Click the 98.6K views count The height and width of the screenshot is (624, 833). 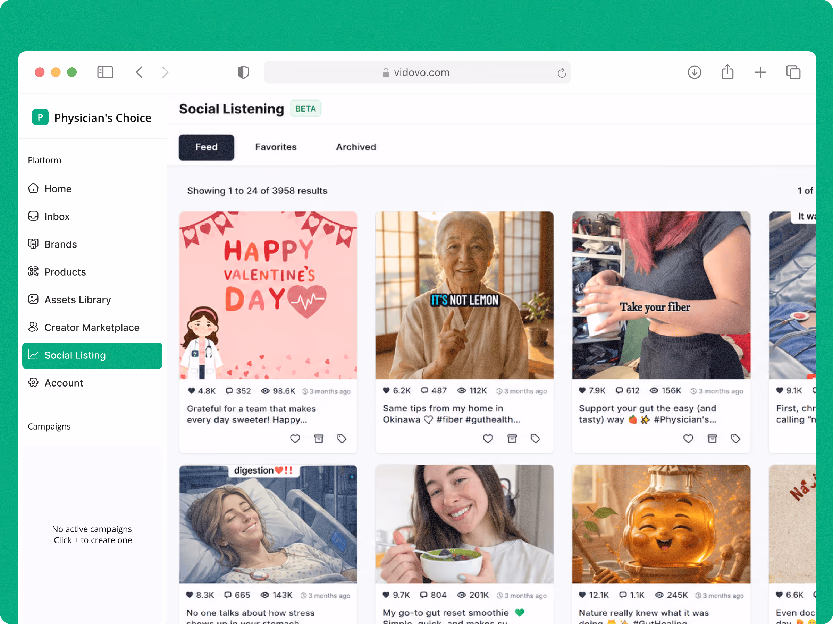pyautogui.click(x=278, y=391)
